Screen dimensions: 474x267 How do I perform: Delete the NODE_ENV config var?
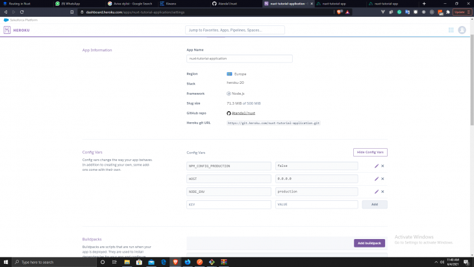coord(382,192)
